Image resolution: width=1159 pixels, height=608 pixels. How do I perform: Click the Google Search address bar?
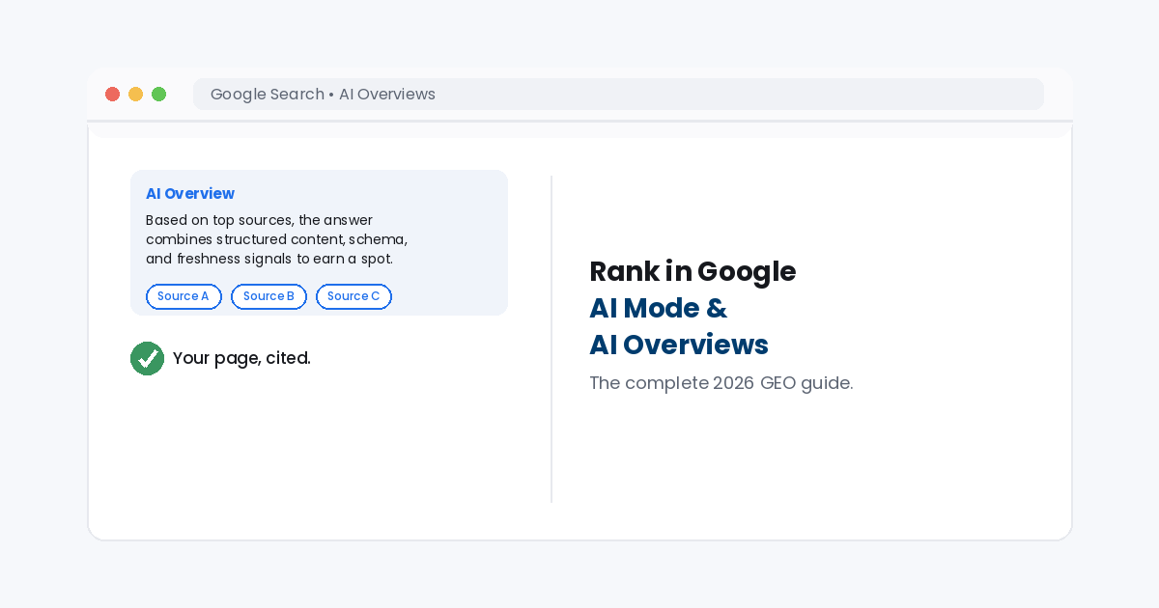click(x=618, y=94)
